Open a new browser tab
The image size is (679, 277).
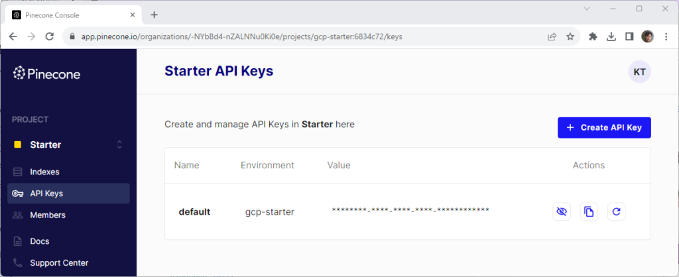click(154, 15)
